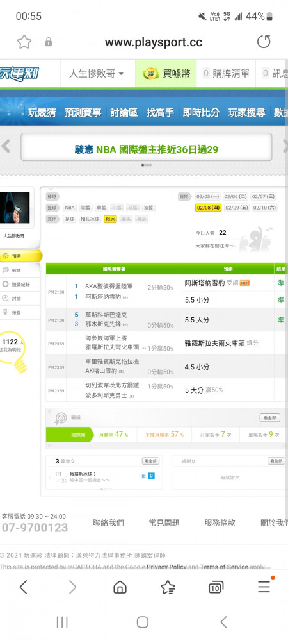This screenshot has height=641, width=288.
Task: Go to 玩競猜 in navigation bar
Action: [42, 113]
